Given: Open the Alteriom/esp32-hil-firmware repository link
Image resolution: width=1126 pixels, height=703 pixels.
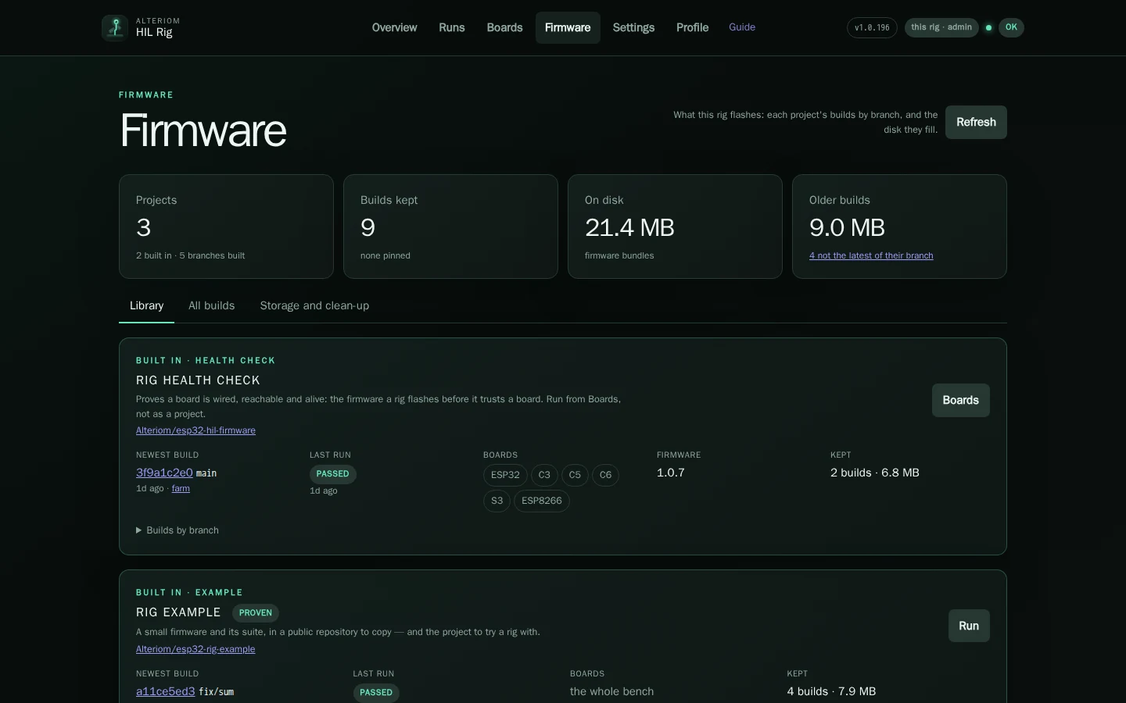Looking at the screenshot, I should (195, 430).
